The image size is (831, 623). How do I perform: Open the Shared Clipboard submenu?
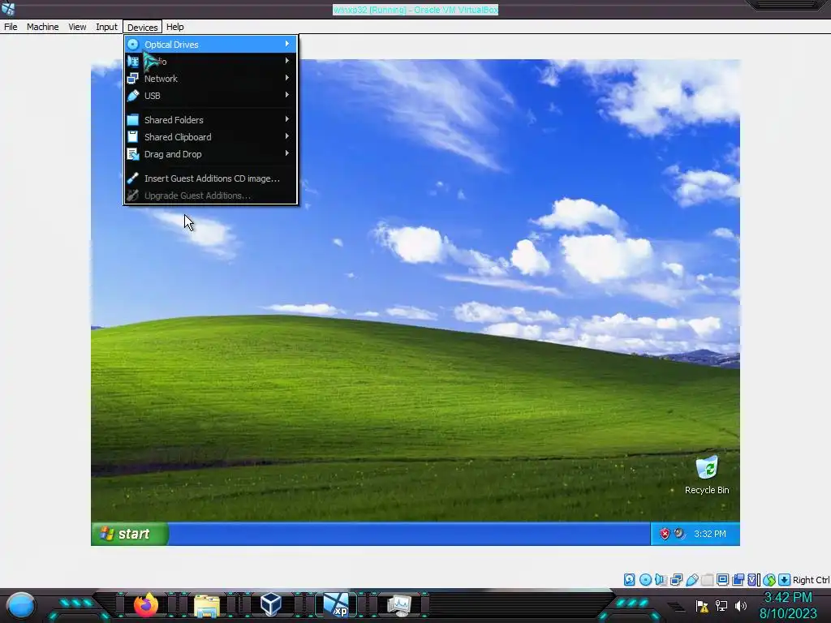(x=210, y=136)
